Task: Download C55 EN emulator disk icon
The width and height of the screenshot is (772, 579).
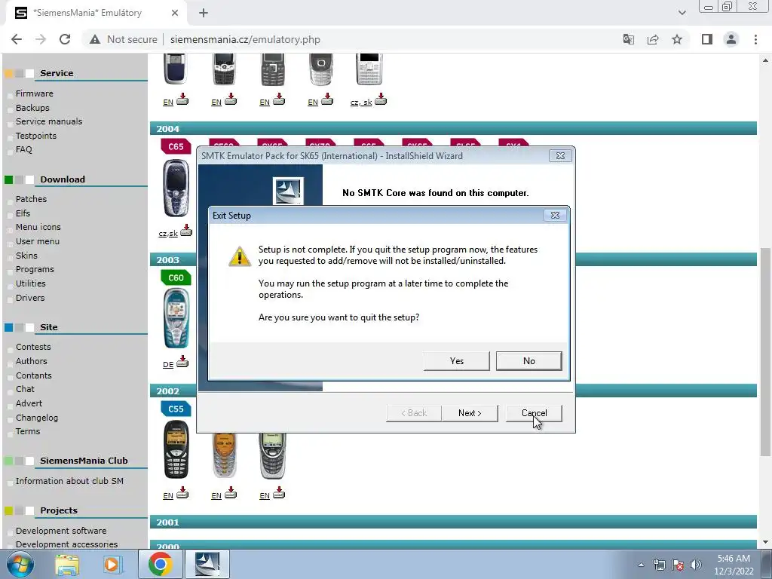Action: (x=182, y=492)
